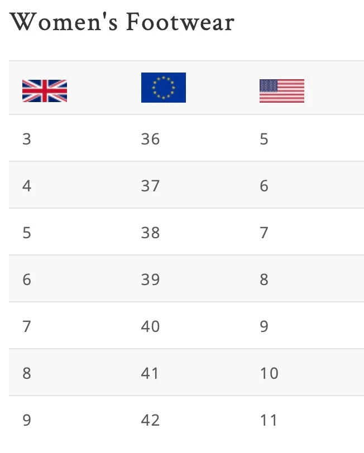
Task: Select EU size 36 cell
Action: [x=151, y=139]
